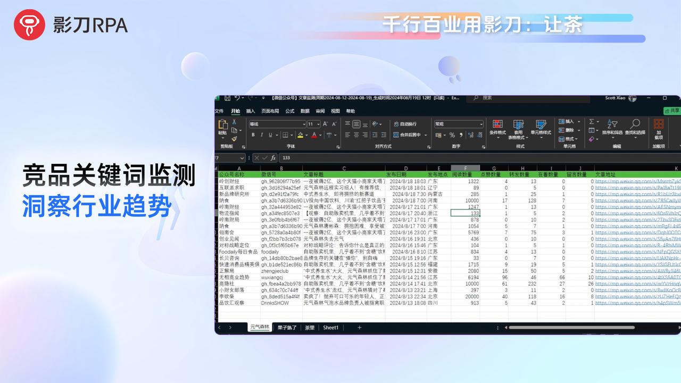Image resolution: width=681 pixels, height=383 pixels.
Task: Click cell with 公众号名称 header
Action: coord(238,174)
